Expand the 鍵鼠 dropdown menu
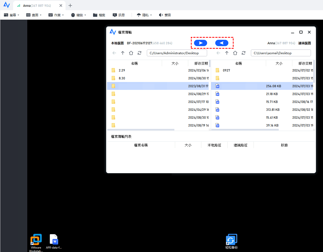Screen dimensions: 323x252 78,15
